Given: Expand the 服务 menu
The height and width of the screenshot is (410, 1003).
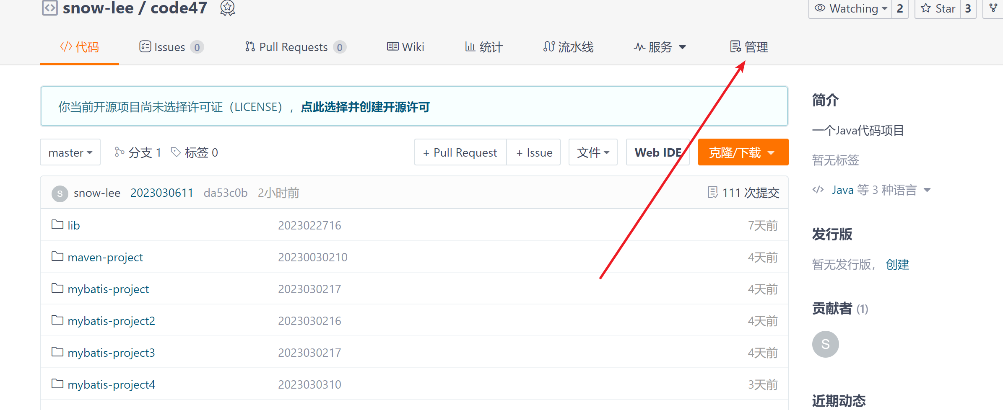Looking at the screenshot, I should click(x=660, y=47).
